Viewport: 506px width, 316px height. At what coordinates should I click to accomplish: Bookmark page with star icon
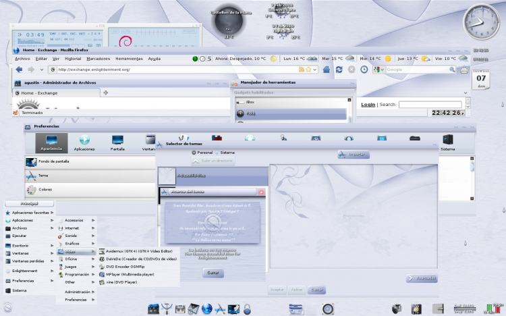(308, 70)
